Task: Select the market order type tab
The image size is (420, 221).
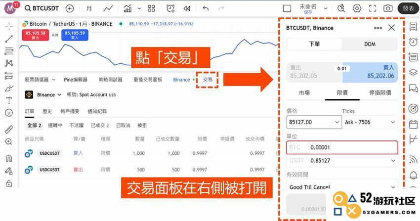Action: (304, 93)
